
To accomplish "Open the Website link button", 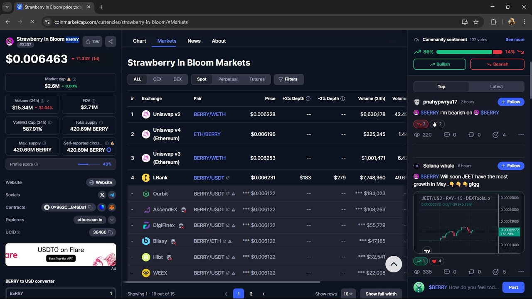I will (x=101, y=182).
